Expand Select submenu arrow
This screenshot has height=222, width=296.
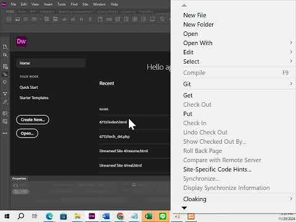point(291,61)
